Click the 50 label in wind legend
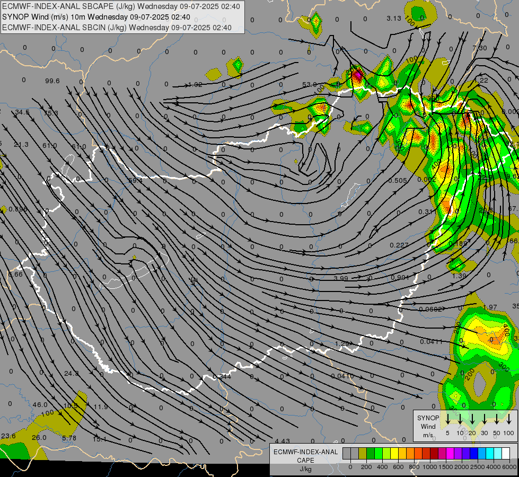The width and height of the screenshot is (519, 477). pyautogui.click(x=497, y=433)
